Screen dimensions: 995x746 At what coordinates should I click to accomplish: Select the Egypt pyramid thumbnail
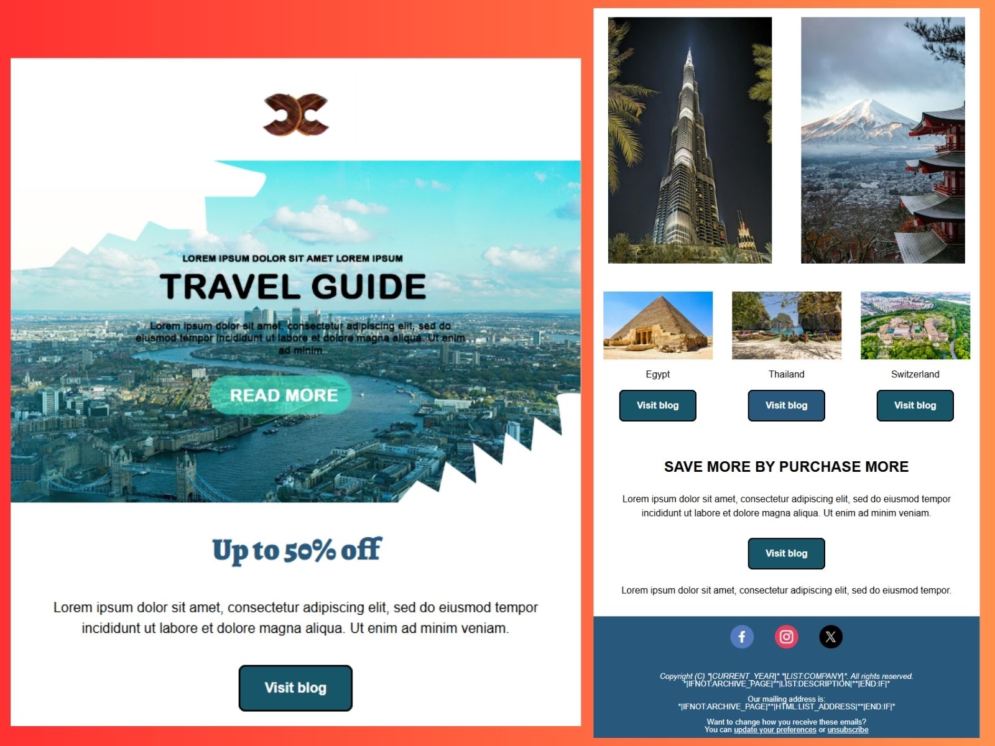pos(658,325)
